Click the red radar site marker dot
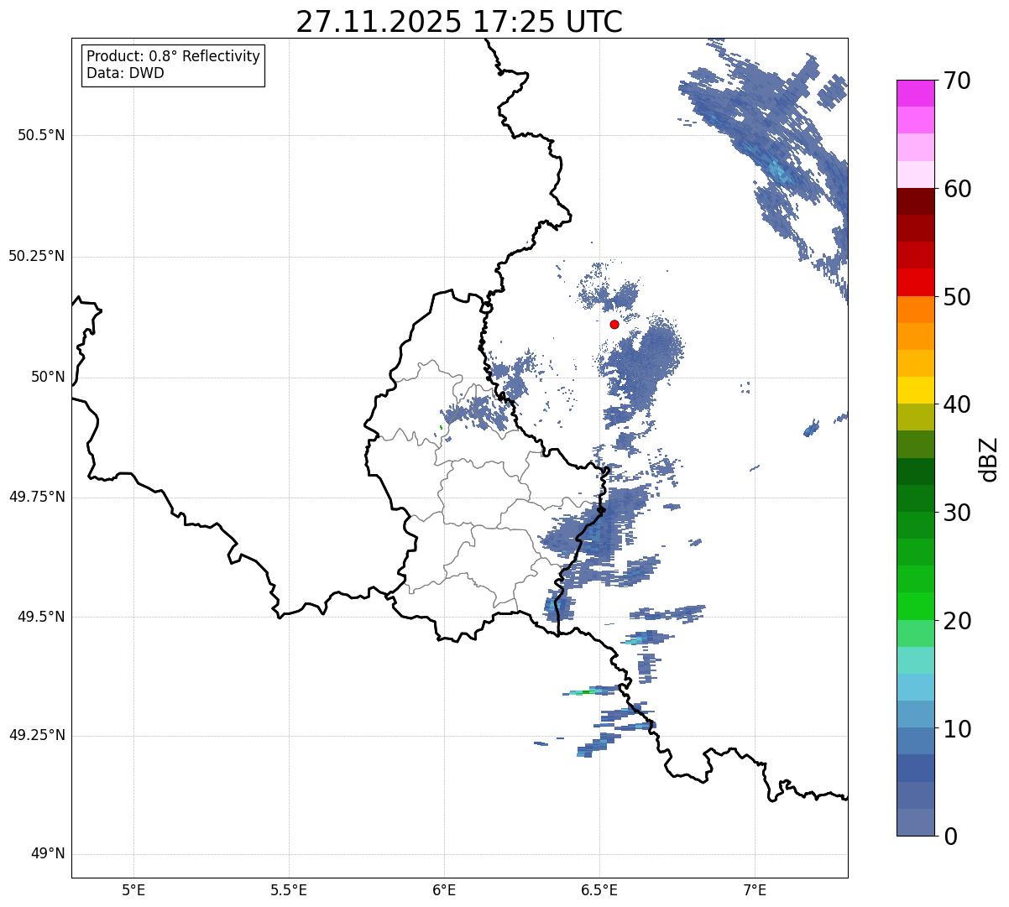Image resolution: width=1009 pixels, height=907 pixels. (614, 324)
